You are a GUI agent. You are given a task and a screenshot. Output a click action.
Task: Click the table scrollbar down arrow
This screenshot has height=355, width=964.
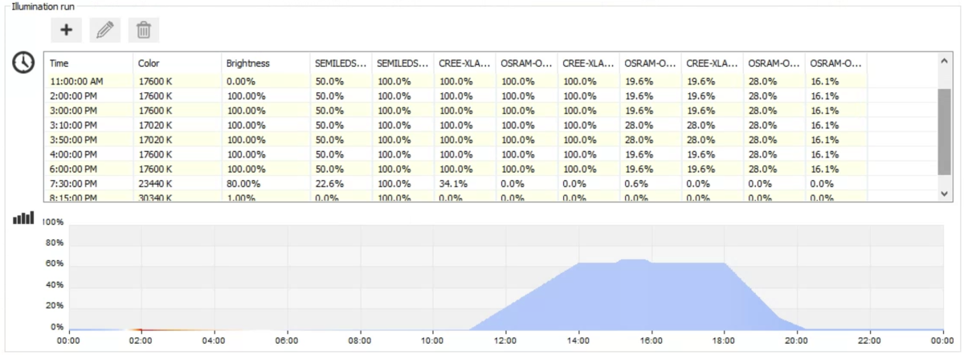pyautogui.click(x=945, y=194)
